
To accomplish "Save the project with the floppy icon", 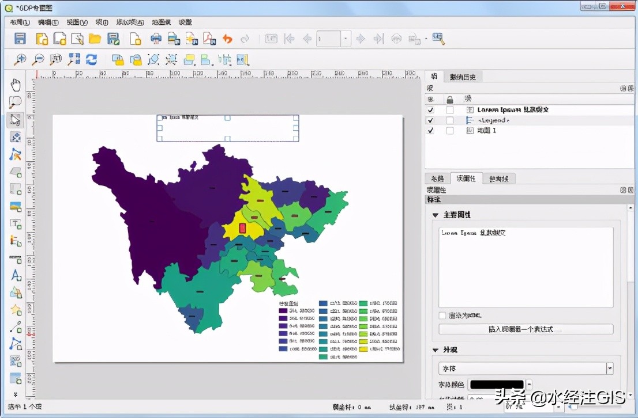I will click(x=20, y=39).
